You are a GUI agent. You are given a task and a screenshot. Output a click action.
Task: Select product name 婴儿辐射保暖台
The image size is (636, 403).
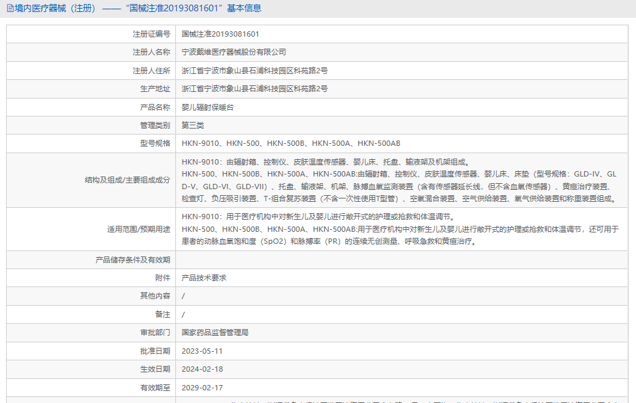click(x=208, y=107)
